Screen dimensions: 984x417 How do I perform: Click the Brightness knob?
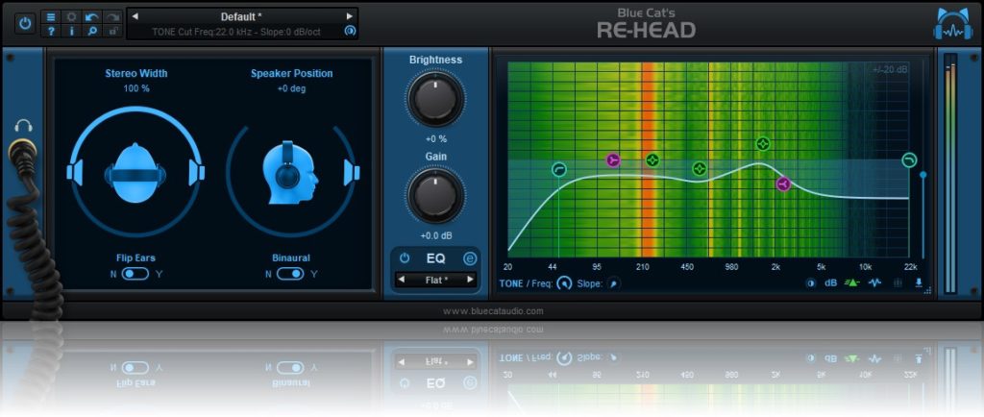coord(435,100)
